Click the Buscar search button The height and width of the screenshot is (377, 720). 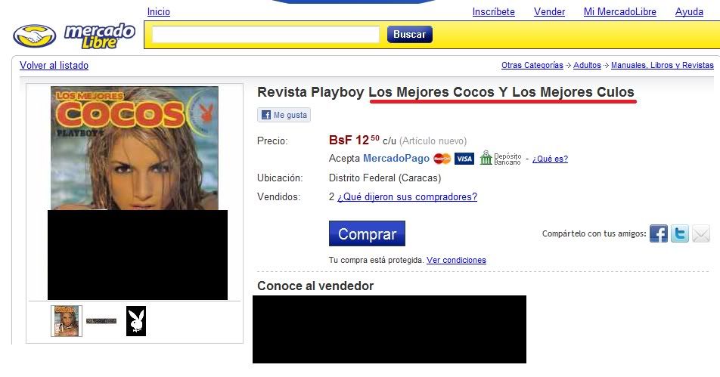pos(410,35)
